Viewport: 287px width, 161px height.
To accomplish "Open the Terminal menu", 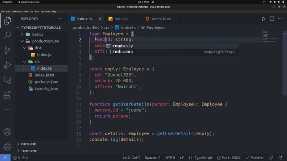I will click(x=45, y=12).
